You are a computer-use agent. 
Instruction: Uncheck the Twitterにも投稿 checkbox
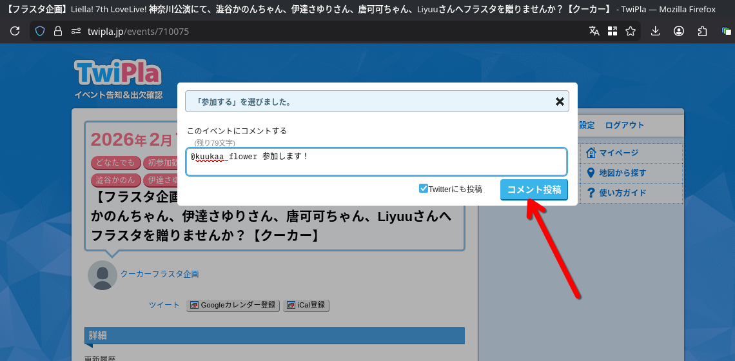tap(424, 188)
